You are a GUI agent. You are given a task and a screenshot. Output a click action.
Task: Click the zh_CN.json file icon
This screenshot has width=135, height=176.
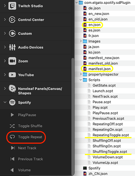[85, 174]
